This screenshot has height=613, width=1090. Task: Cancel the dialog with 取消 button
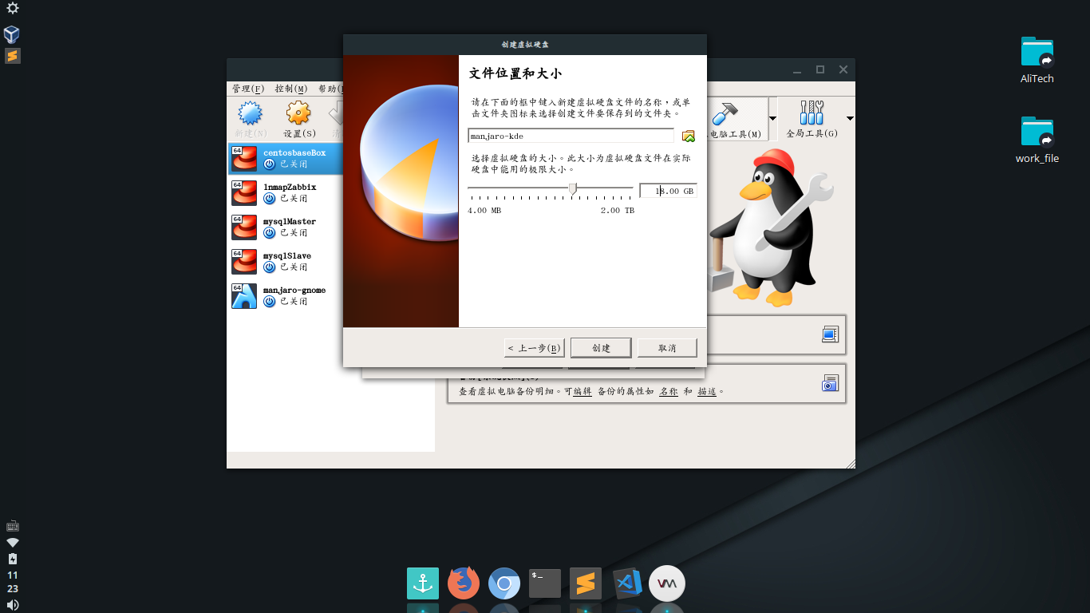667,348
